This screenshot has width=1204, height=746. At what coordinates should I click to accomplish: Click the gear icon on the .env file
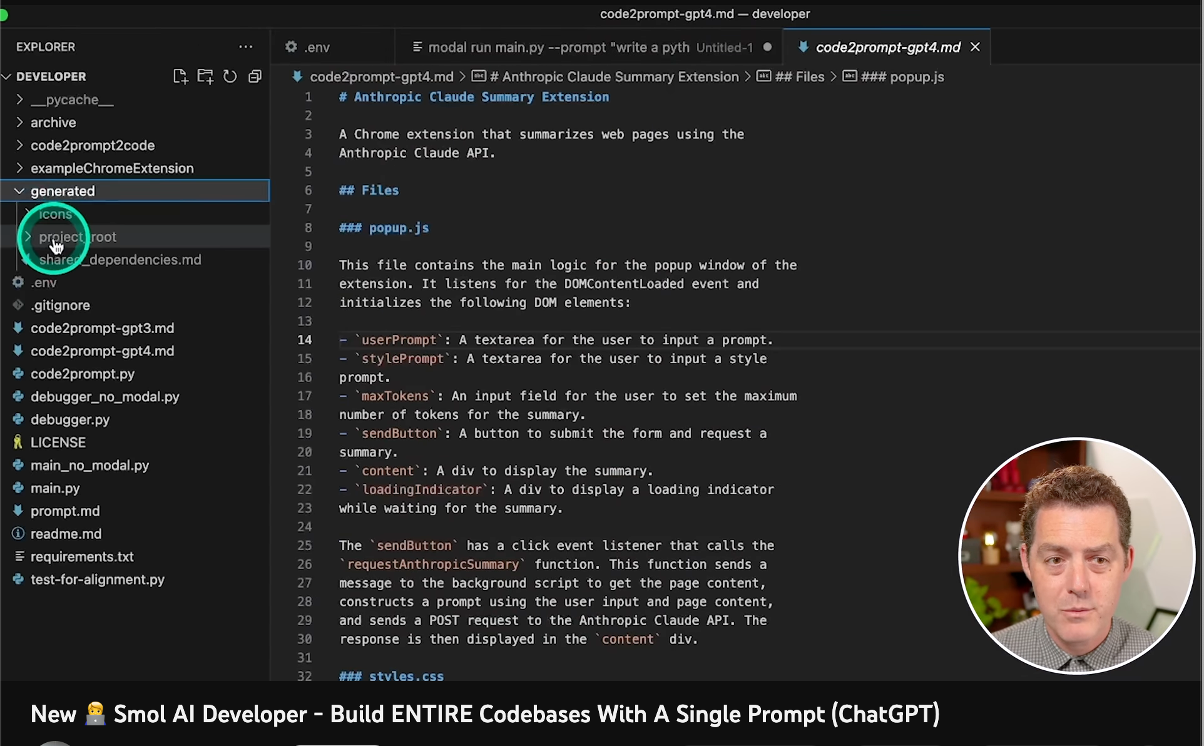click(18, 282)
